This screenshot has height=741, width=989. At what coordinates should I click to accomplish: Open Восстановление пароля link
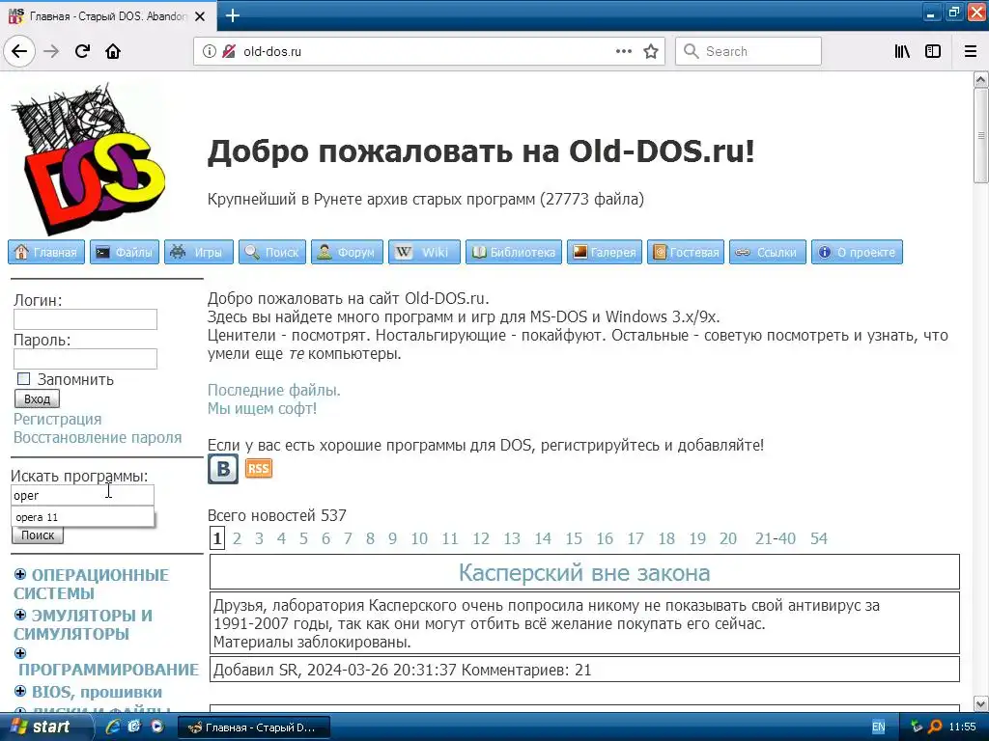click(98, 437)
